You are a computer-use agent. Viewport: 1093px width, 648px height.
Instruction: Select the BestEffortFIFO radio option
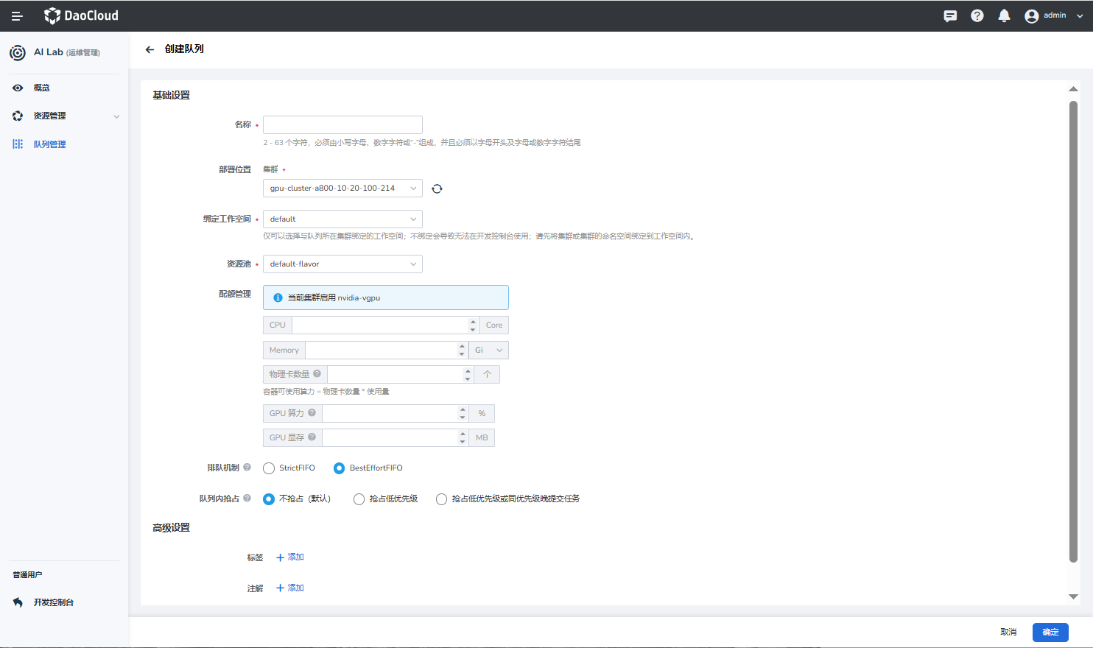point(339,468)
